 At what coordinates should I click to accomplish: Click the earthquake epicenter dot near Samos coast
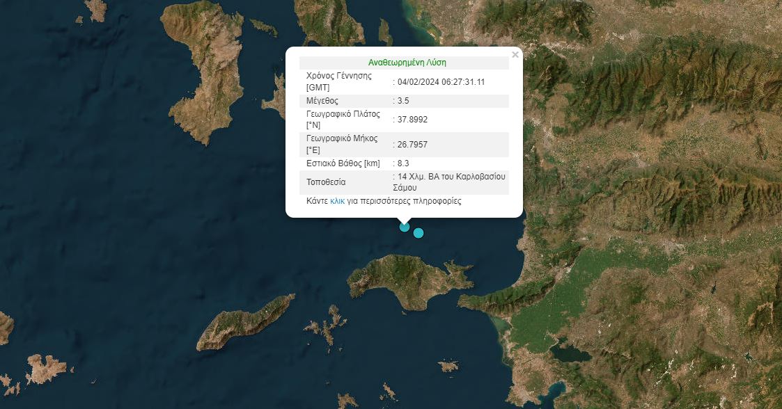pyautogui.click(x=405, y=227)
